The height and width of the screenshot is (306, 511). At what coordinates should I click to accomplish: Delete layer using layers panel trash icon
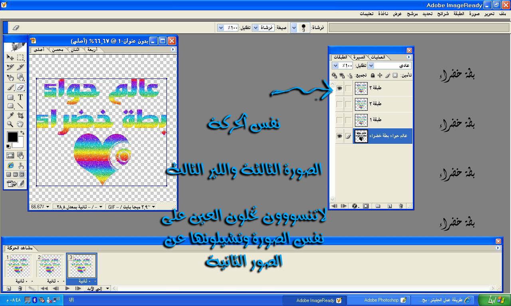401,206
